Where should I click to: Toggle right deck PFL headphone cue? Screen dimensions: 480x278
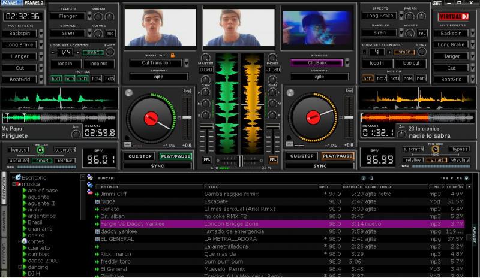pyautogui.click(x=273, y=159)
